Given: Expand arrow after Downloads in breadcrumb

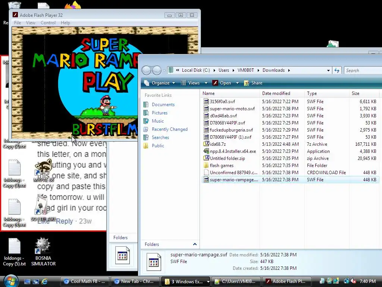Looking at the screenshot, I should 289,71.
